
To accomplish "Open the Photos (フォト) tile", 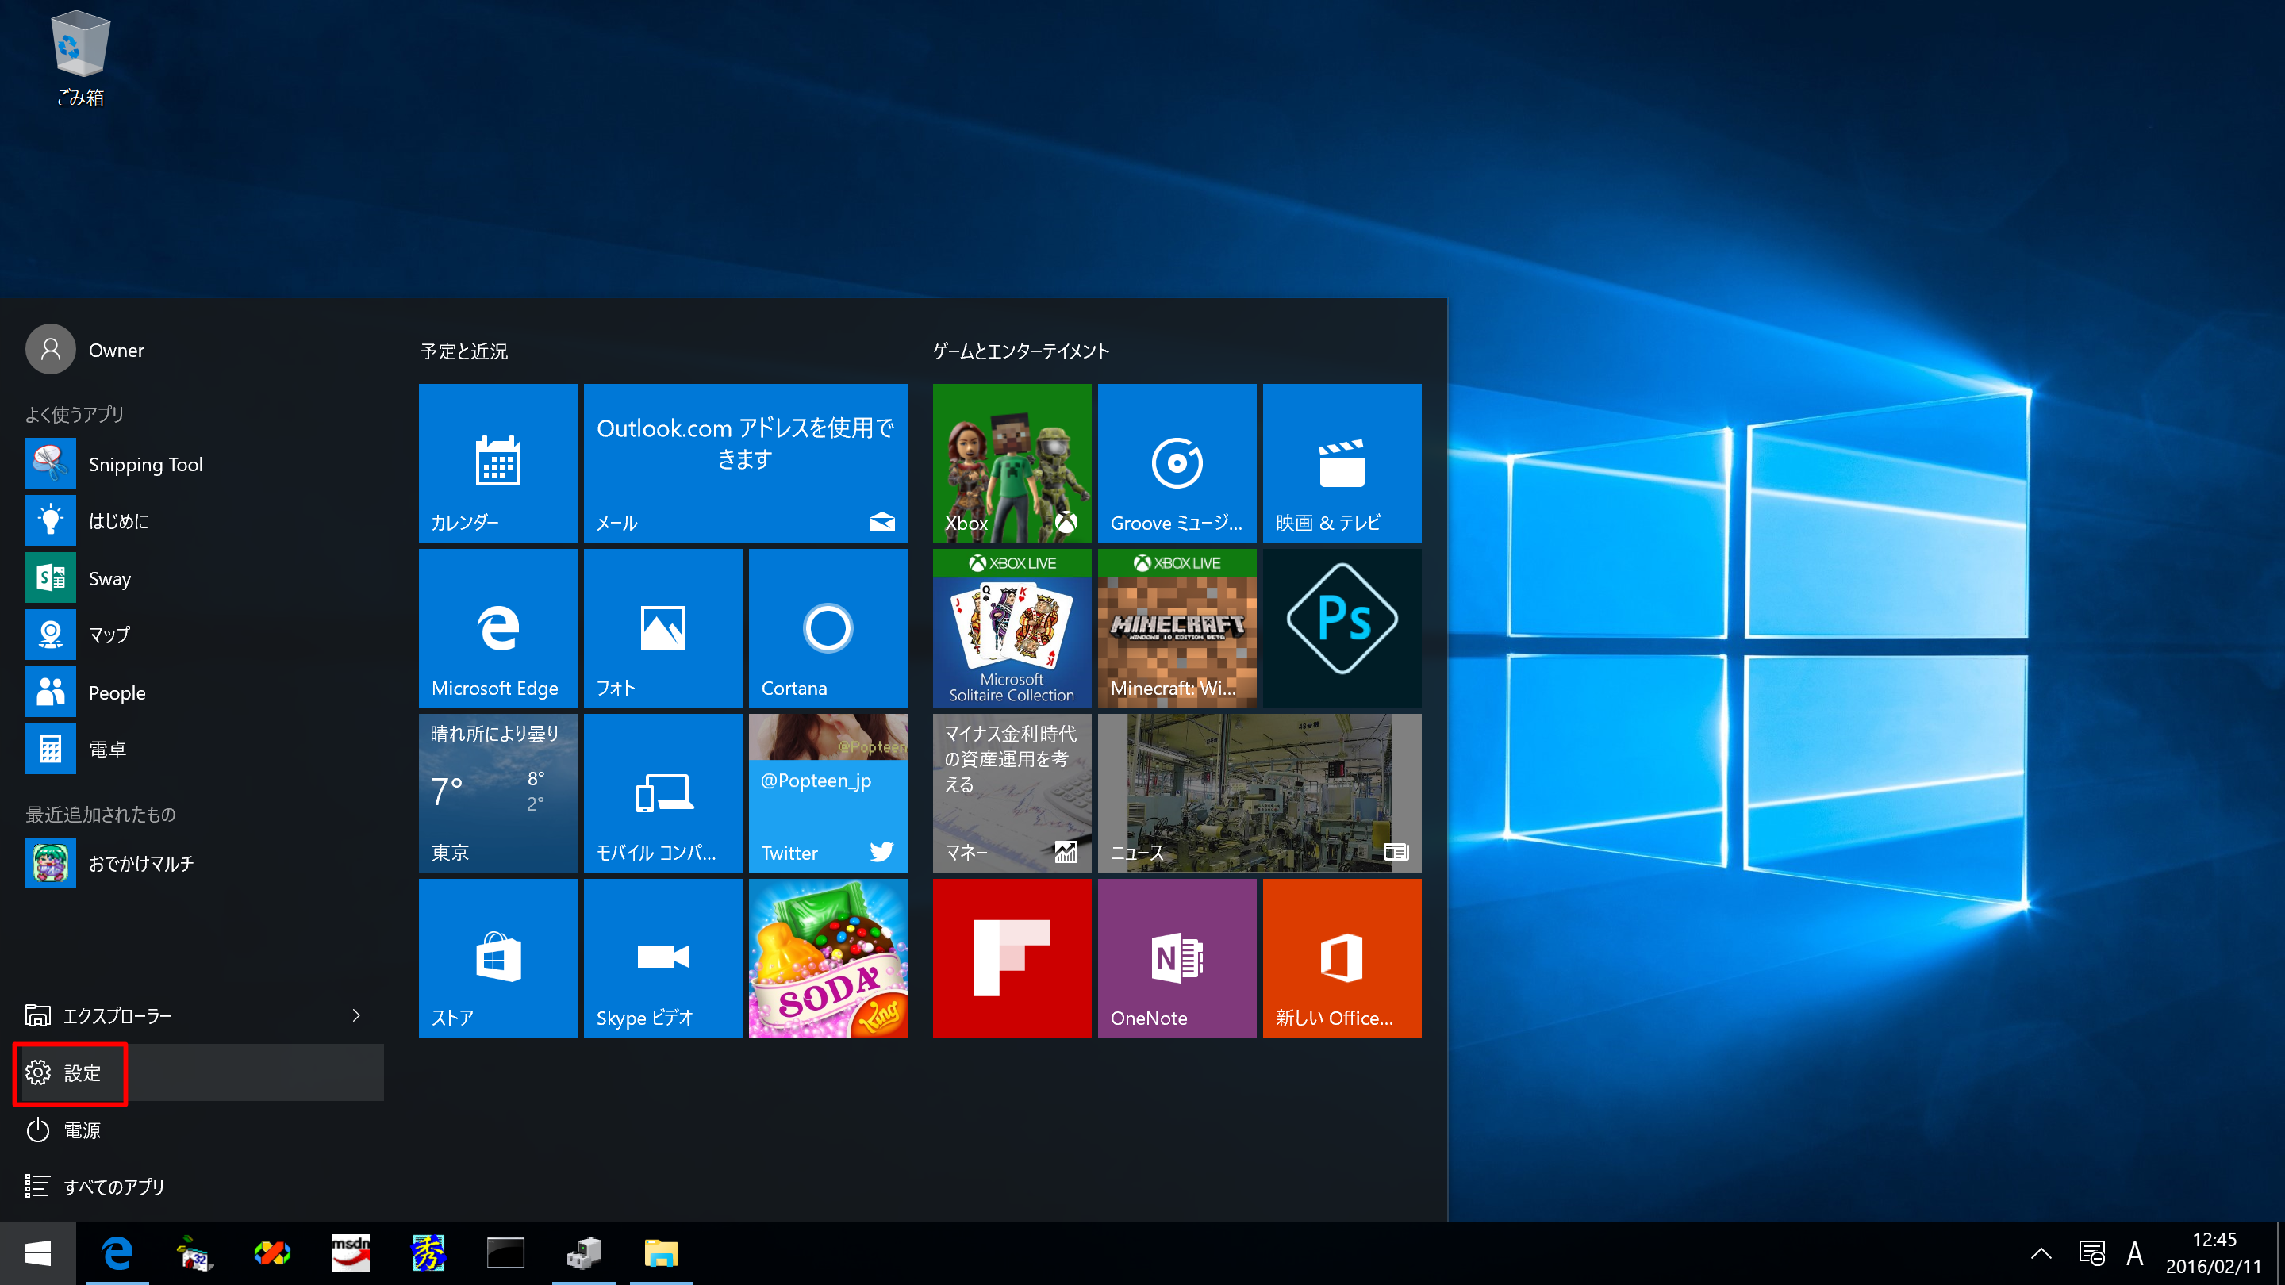I will coord(662,628).
